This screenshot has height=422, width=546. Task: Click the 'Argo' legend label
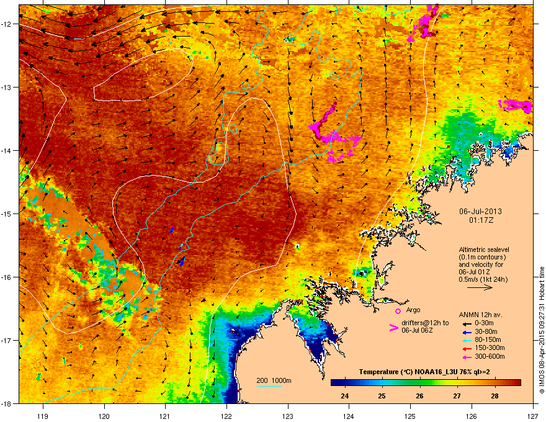click(413, 310)
